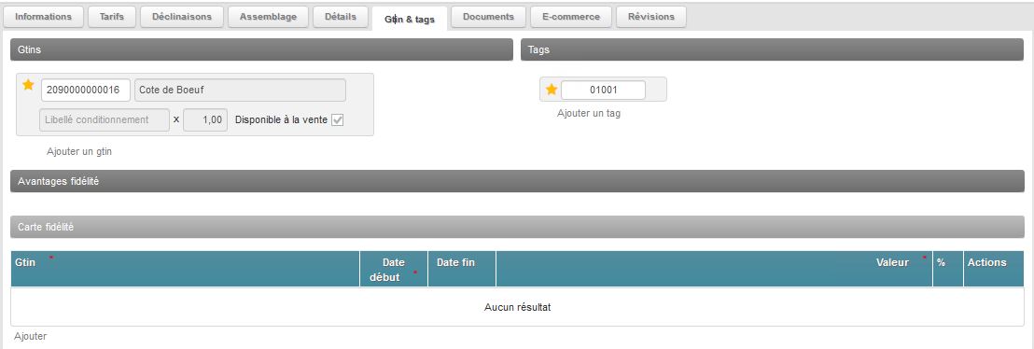Sort by the Gtin column header
1034x349 pixels.
(186, 269)
